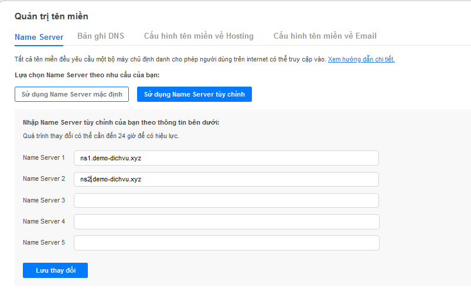This screenshot has height=292, width=471.
Task: Click the Name Server 1 input containing ns1.demo-dichvu.xyz
Action: (226, 158)
